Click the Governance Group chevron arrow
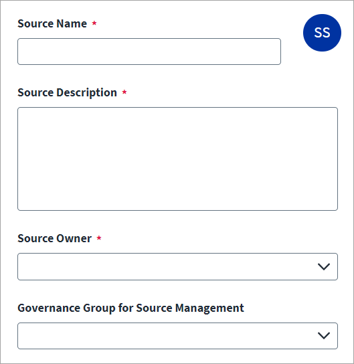Image resolution: width=354 pixels, height=364 pixels. coord(324,335)
